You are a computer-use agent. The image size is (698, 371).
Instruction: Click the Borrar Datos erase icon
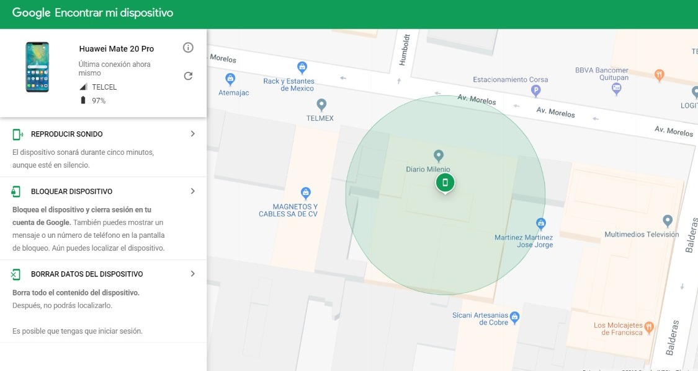tap(16, 274)
